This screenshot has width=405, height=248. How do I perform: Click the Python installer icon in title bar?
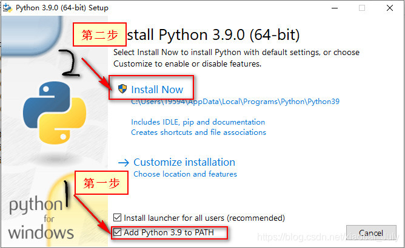(x=7, y=8)
